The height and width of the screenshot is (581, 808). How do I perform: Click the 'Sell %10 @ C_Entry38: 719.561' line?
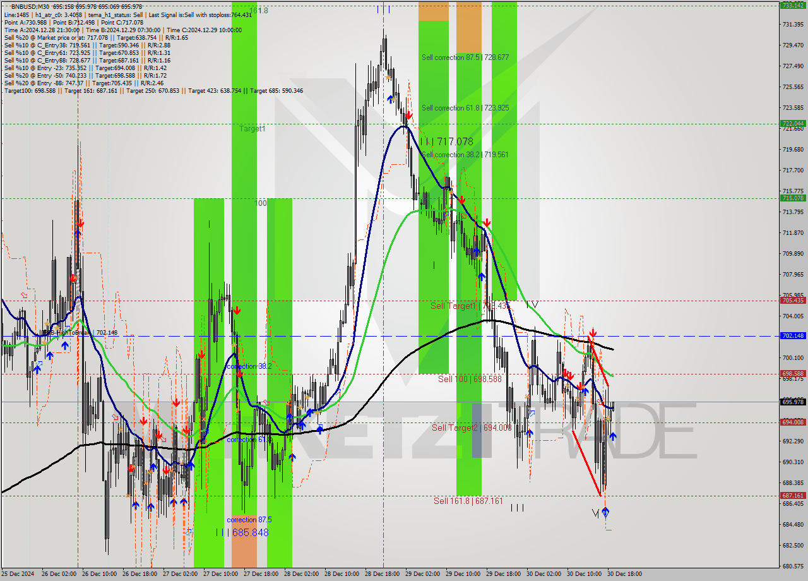(x=87, y=45)
